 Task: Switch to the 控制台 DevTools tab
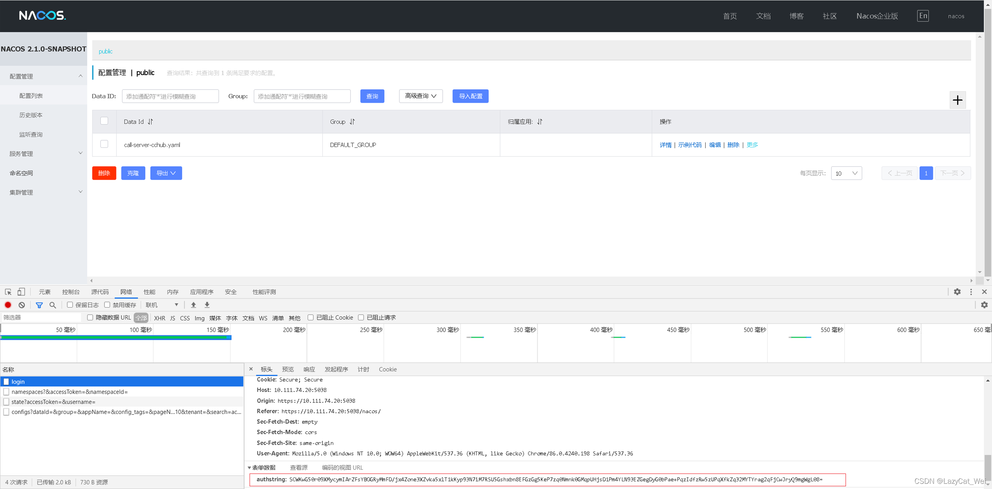pos(71,292)
